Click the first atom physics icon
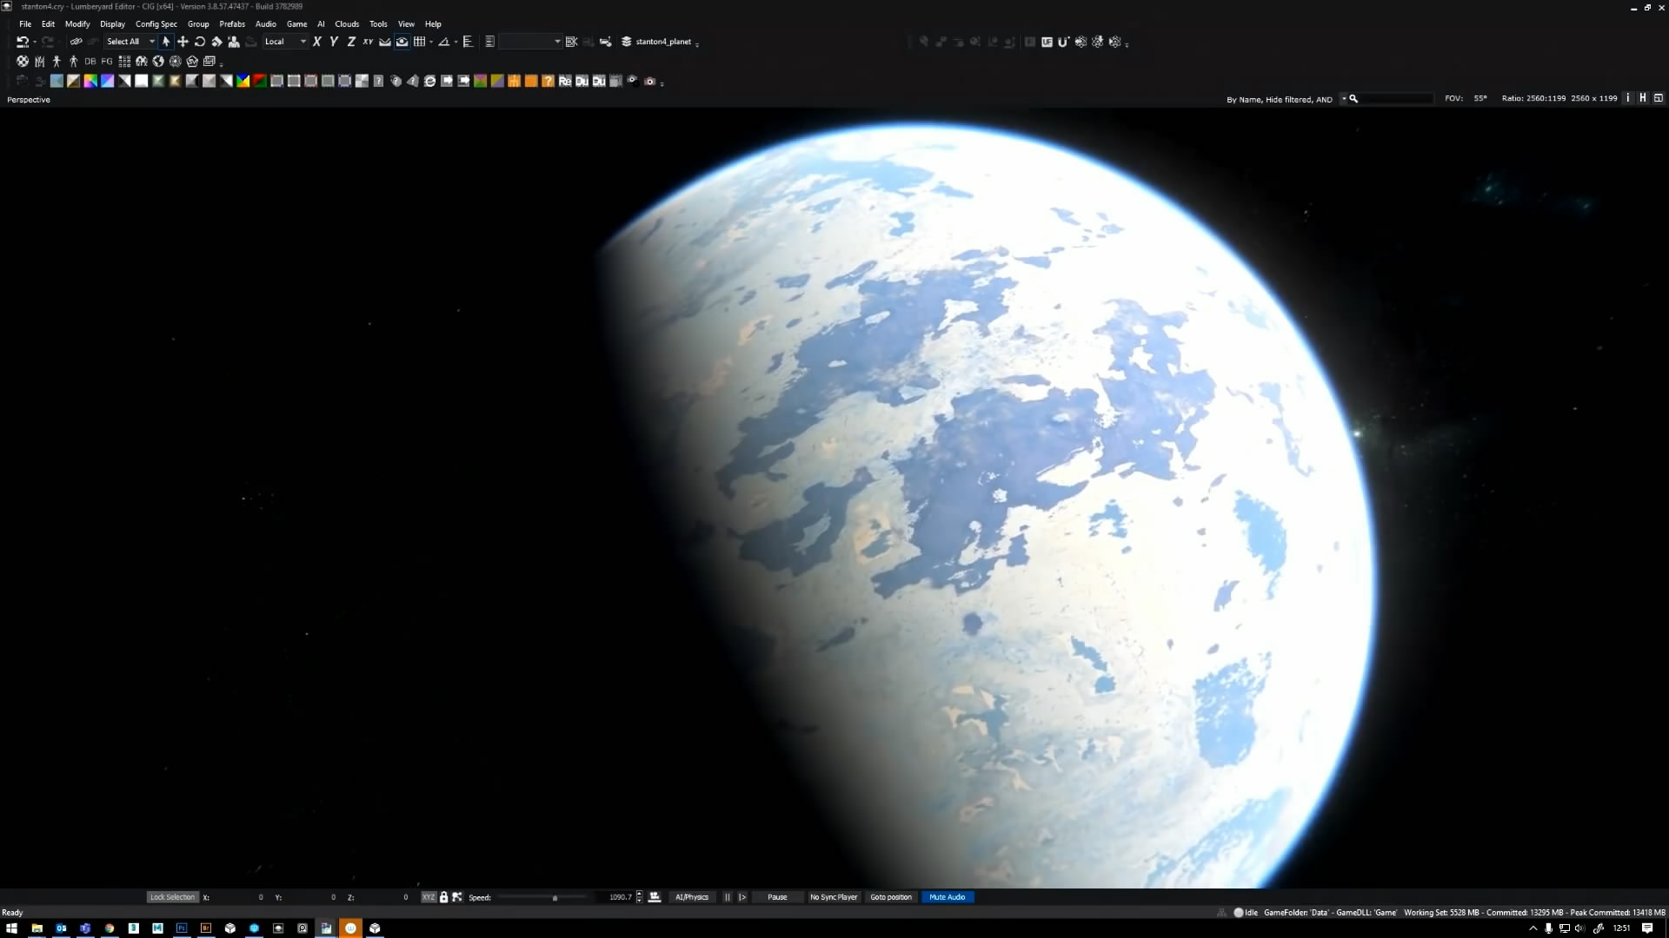This screenshot has height=938, width=1669. [1081, 42]
